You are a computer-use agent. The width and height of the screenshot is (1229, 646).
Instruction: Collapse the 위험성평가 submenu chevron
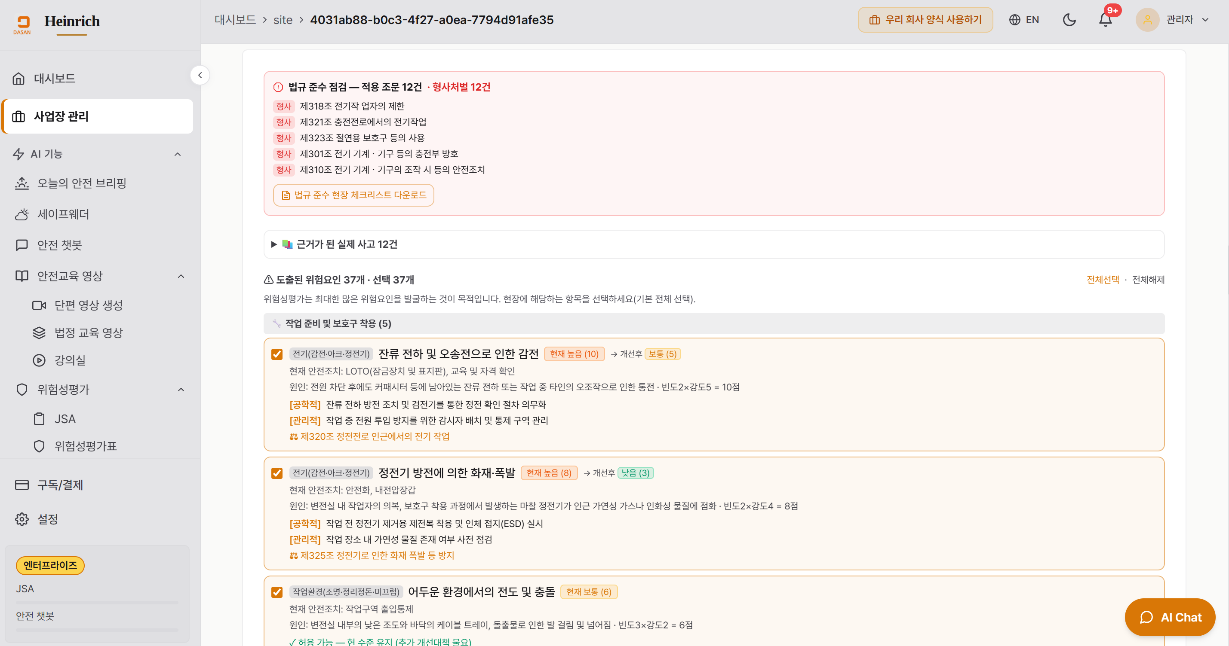[x=181, y=389]
